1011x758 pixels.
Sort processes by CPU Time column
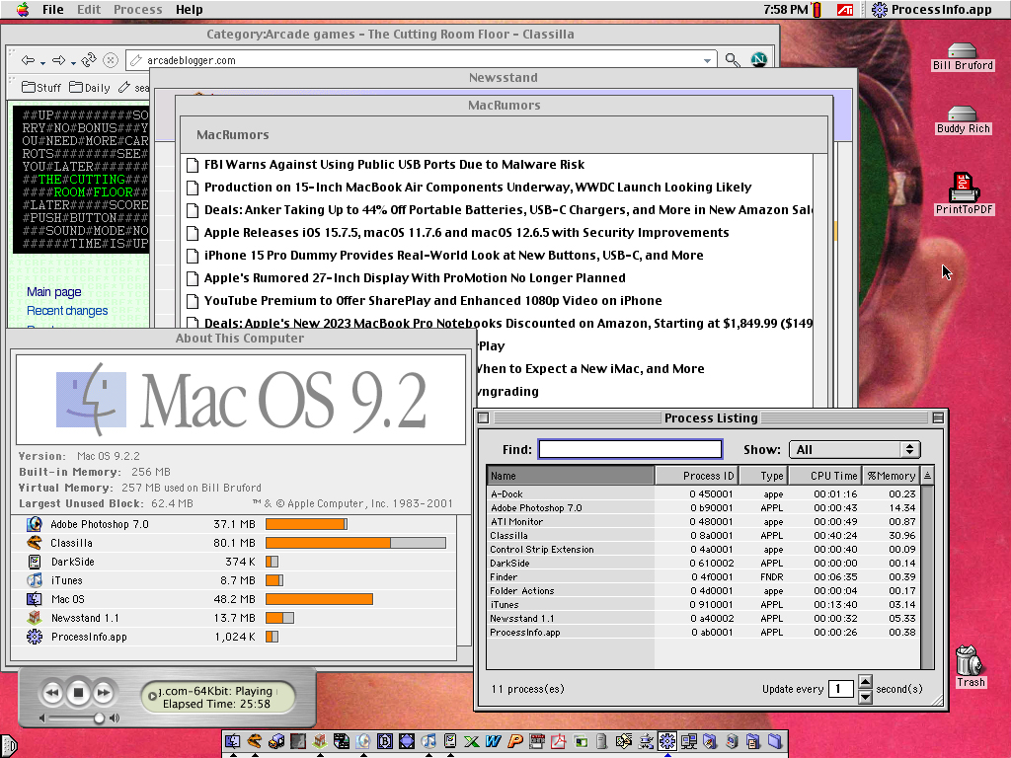point(824,476)
